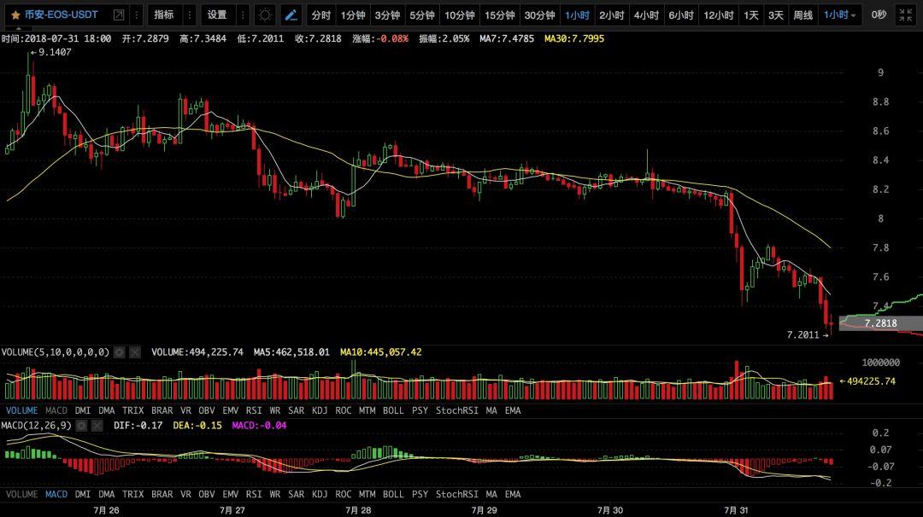Select the 15分钟 timeframe
Screen dimensions: 923x517
click(x=499, y=15)
